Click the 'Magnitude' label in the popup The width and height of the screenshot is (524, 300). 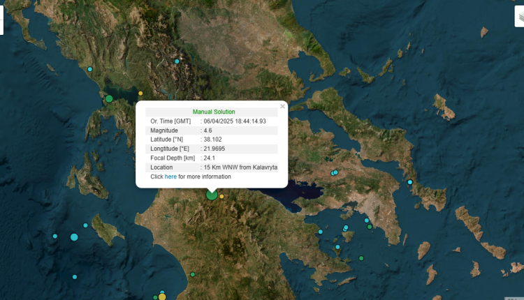click(164, 130)
